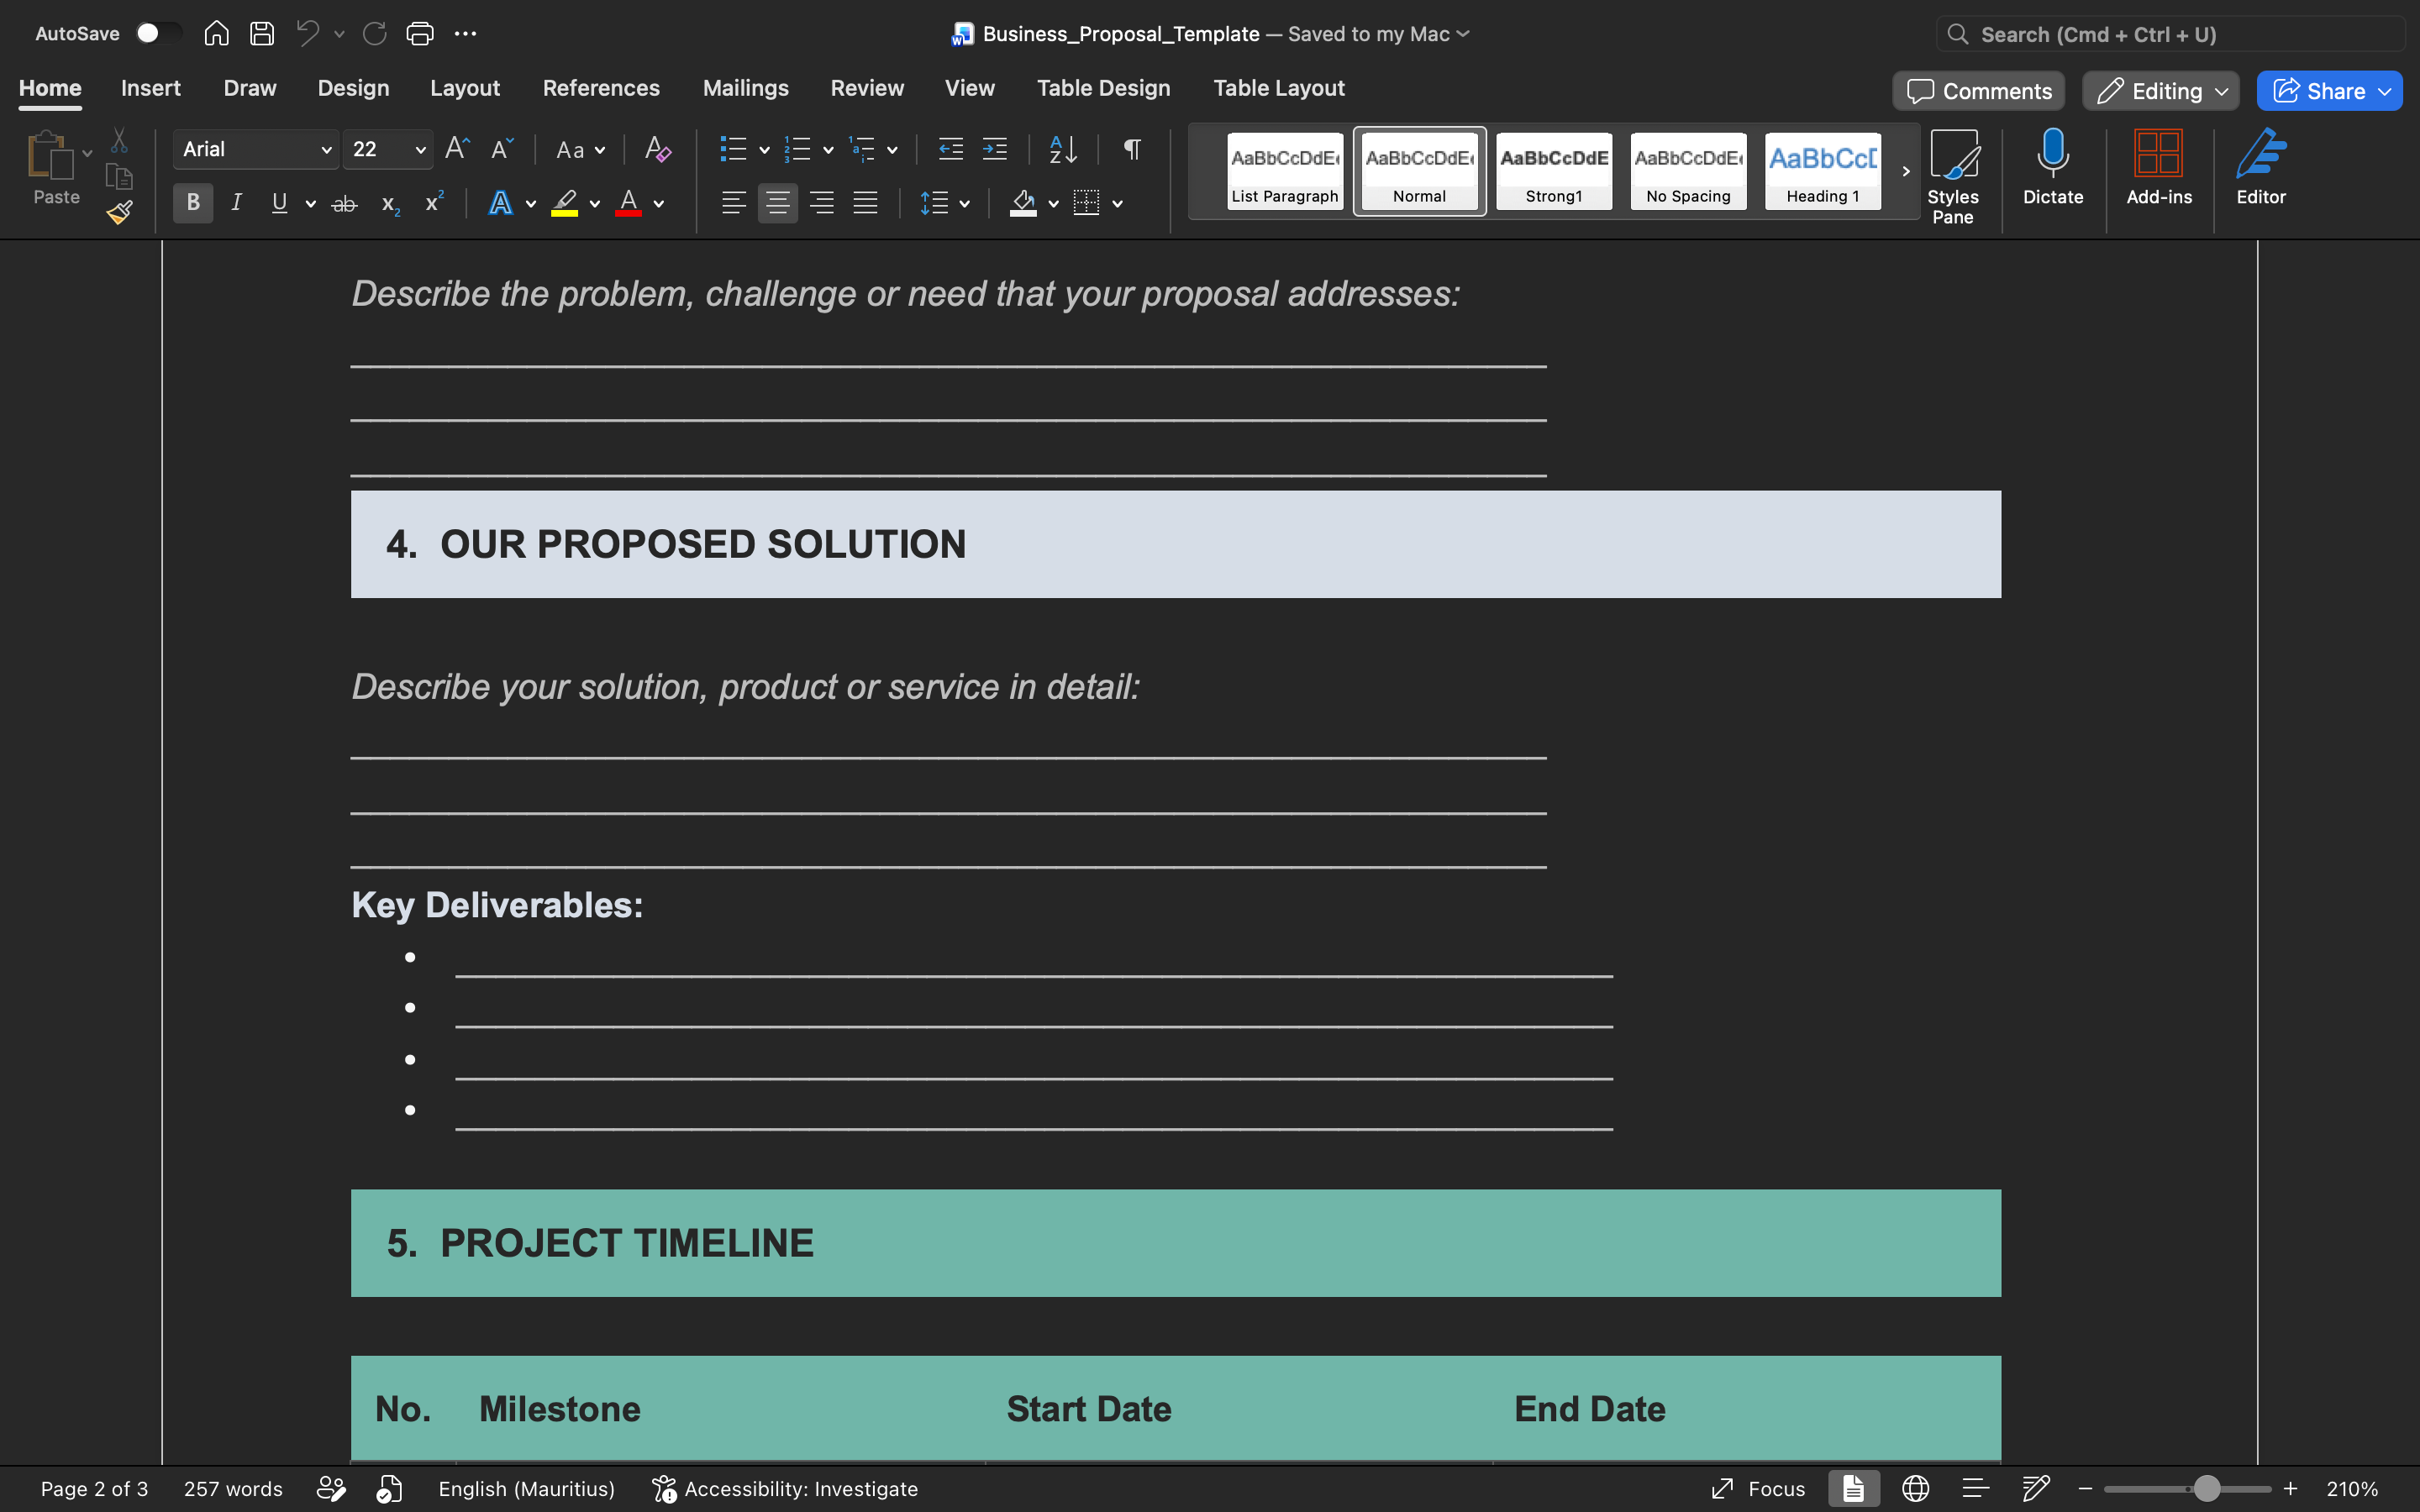The image size is (2420, 1512).
Task: Open track changes icon in status bar
Action: tap(331, 1489)
